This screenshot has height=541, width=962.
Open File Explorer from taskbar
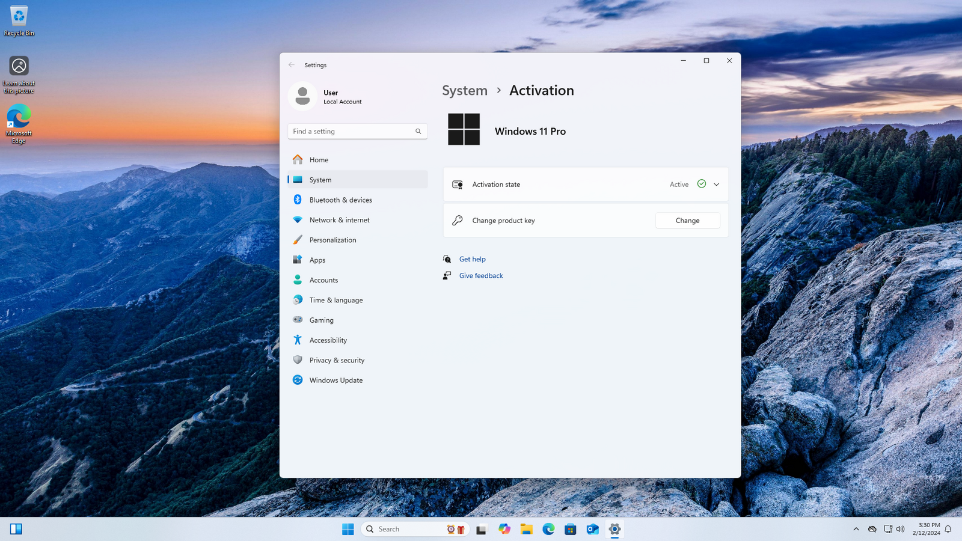[527, 529]
